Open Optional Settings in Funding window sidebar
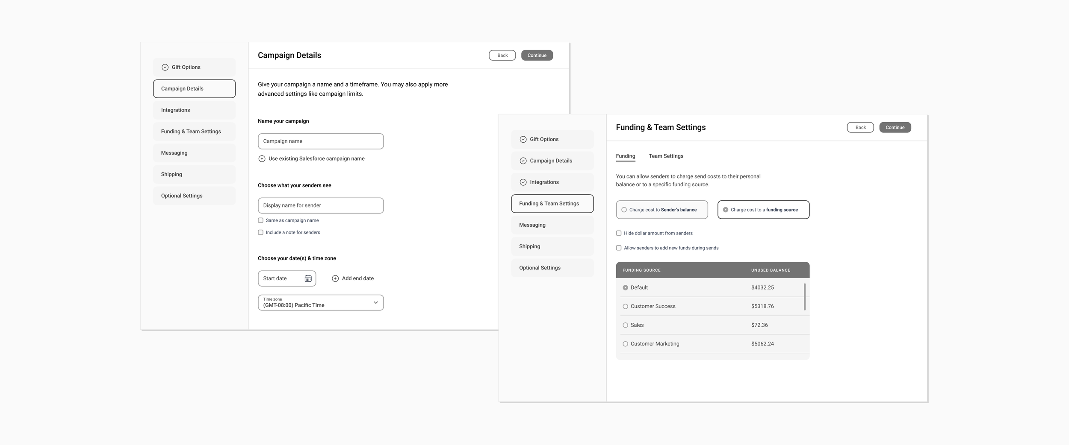The width and height of the screenshot is (1069, 445). pos(552,268)
